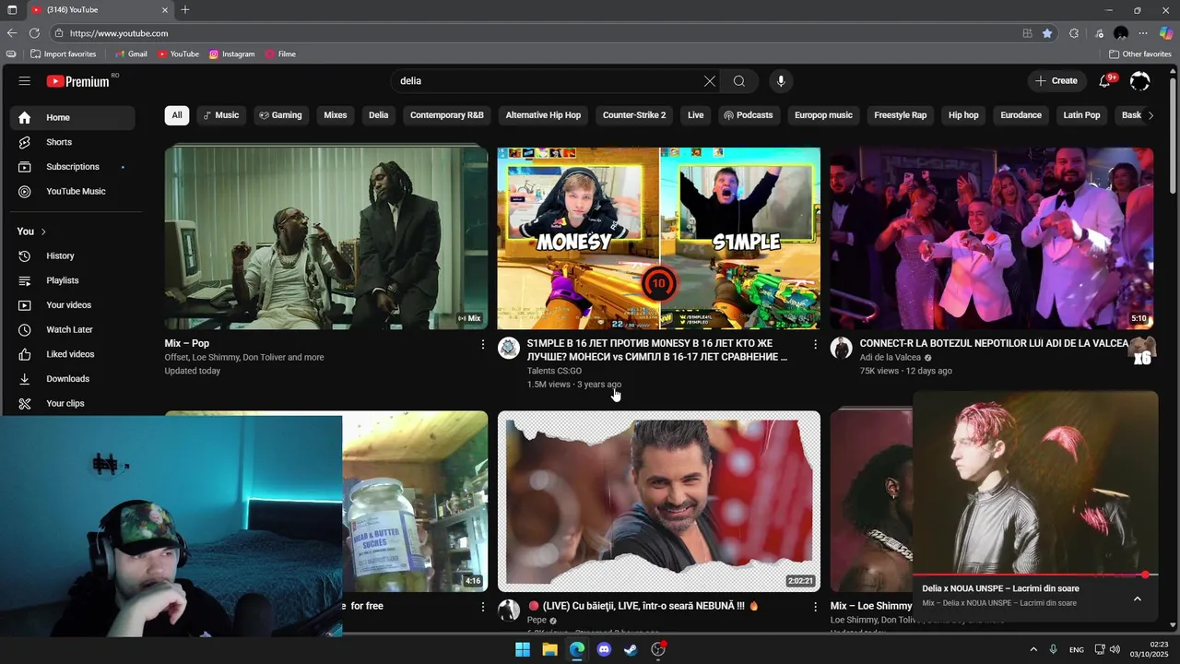1180x664 pixels.
Task: Open the Talents CS:GO channel link
Action: 554,371
